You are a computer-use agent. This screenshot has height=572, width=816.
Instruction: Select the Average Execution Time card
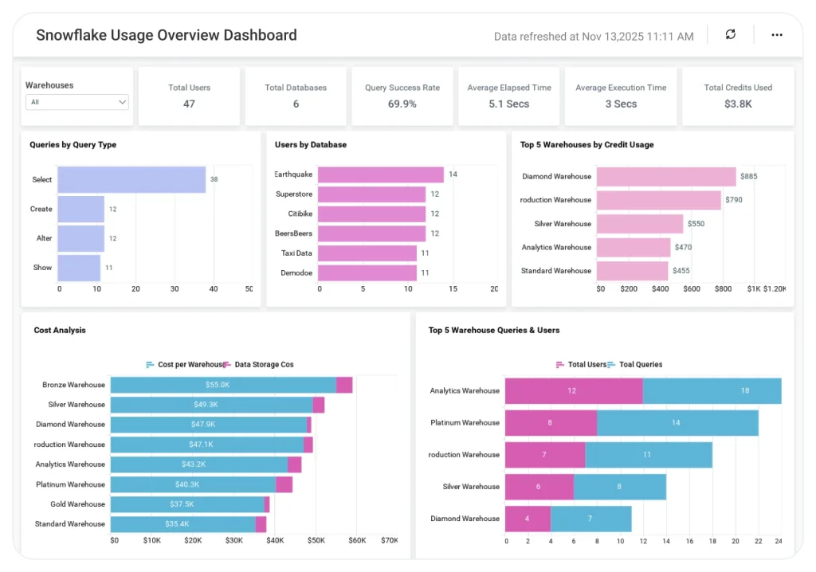(621, 96)
